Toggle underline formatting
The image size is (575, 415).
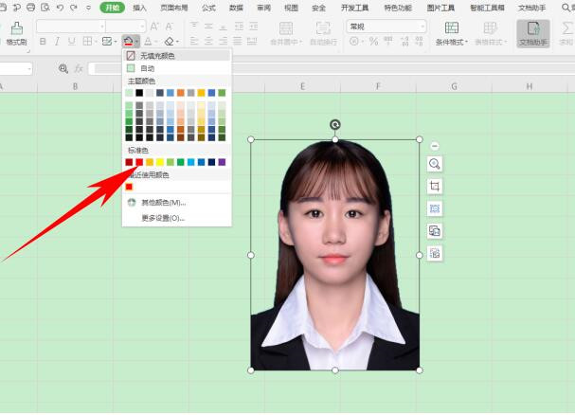pos(70,42)
